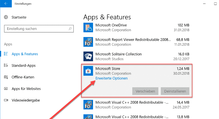Viewport: 219px width, 119px height.
Task: Open Startseite gear icon
Action: tap(6, 17)
